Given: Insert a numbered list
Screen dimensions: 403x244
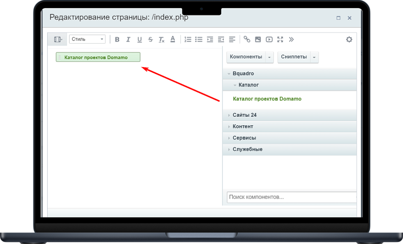Looking at the screenshot, I should tap(187, 39).
